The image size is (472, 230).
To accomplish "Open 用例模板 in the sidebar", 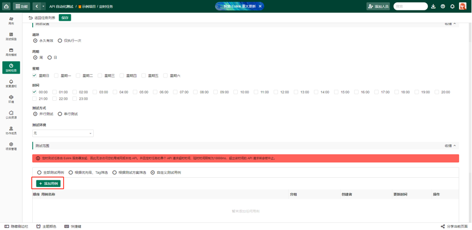I will pyautogui.click(x=11, y=52).
